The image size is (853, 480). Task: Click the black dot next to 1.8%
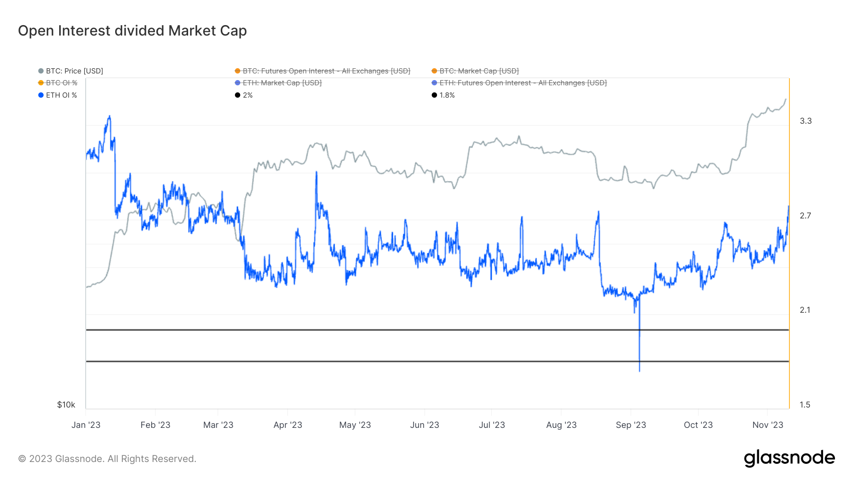[x=434, y=95]
